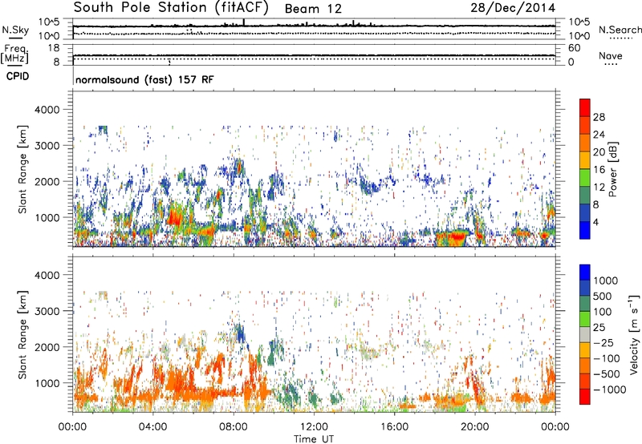Image resolution: width=642 pixels, height=444 pixels.
Task: Select the "12:00" time tick label
Action: coord(314,427)
